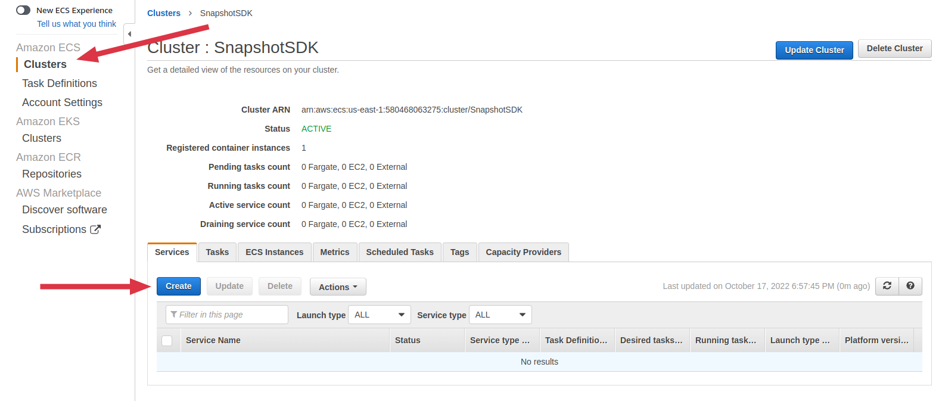Click the refresh services list icon
The height and width of the screenshot is (401, 942).
(887, 286)
